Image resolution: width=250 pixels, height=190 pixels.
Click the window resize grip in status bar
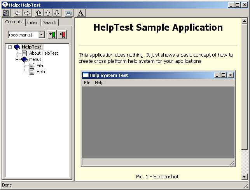246,185
